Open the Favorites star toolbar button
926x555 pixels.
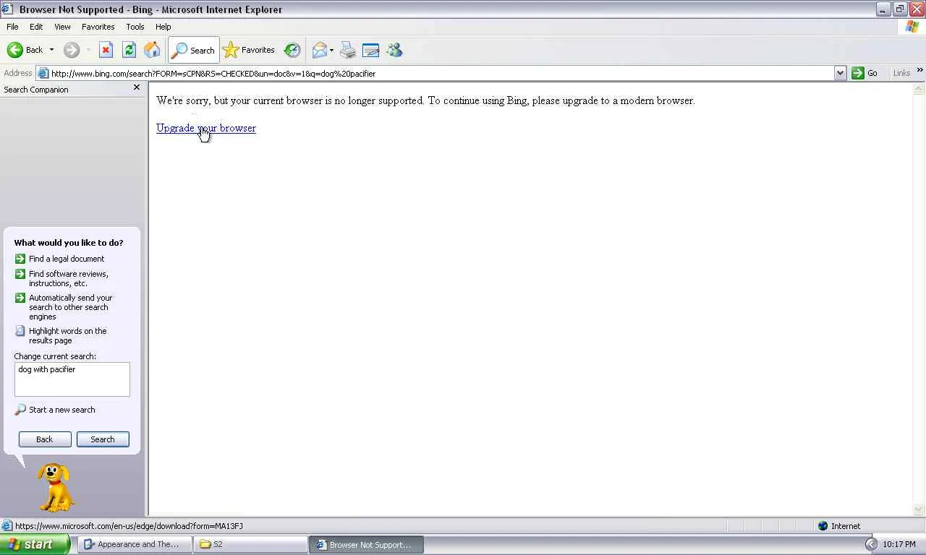(249, 50)
